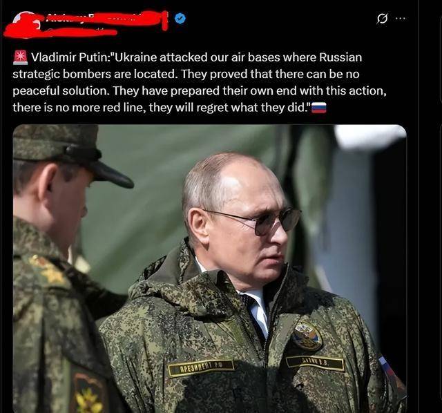Open the attached photo in full view
The width and height of the screenshot is (442, 413).
[x=210, y=269]
